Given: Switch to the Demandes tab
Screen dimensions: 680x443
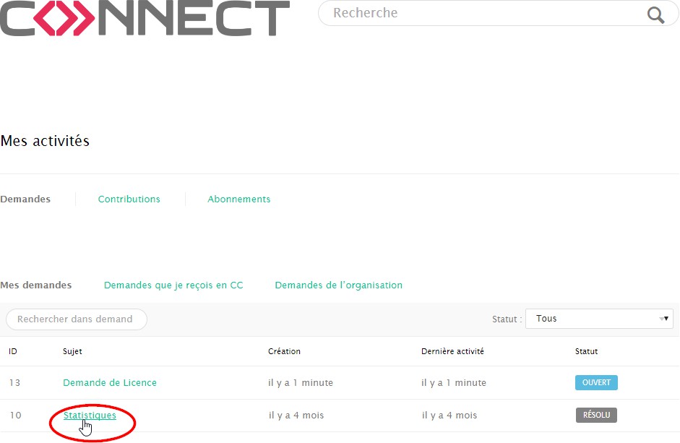Looking at the screenshot, I should 25,199.
